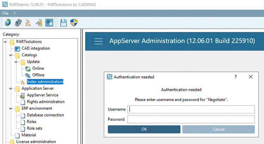This screenshot has height=144, width=264.
Task: Click the keys toolbar icon
Action: [x=39, y=23]
